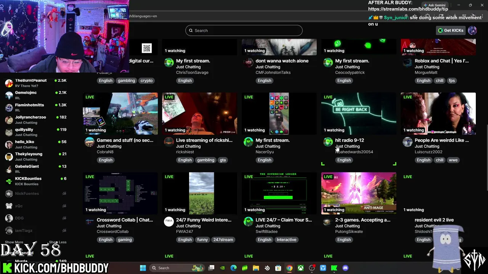Open The Sovereign Ledger stream thumbnail

pyautogui.click(x=279, y=193)
